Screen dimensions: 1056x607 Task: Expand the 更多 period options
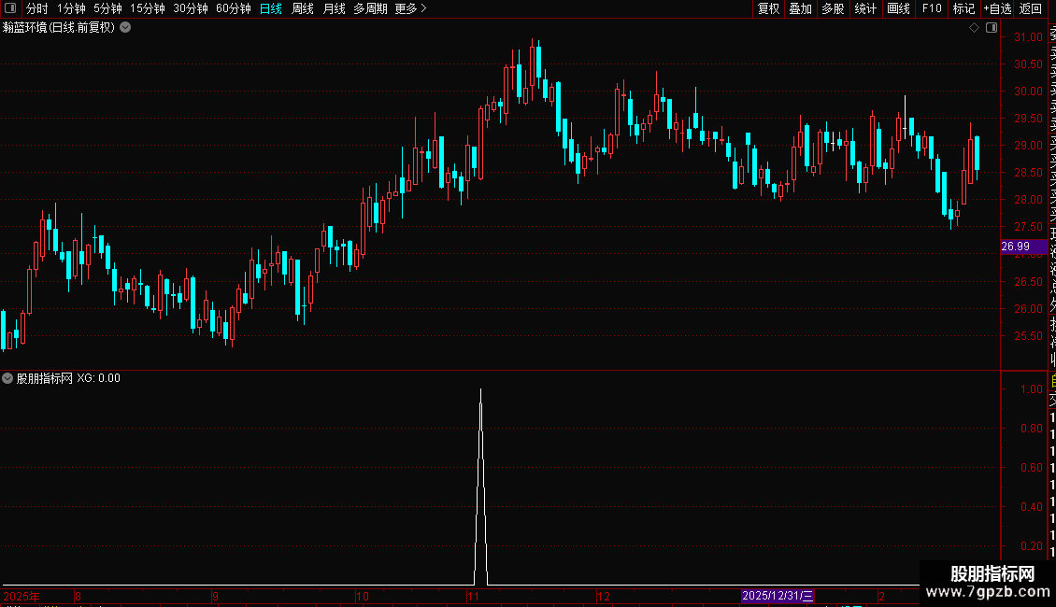click(411, 8)
